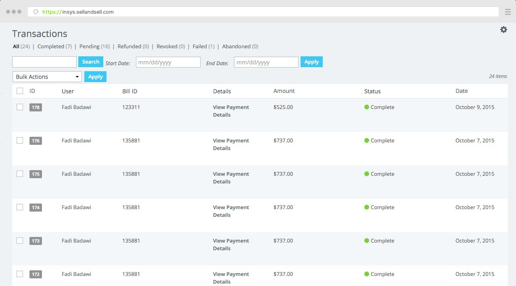Image resolution: width=516 pixels, height=286 pixels.
Task: Open the settings gear icon
Action: tap(503, 29)
